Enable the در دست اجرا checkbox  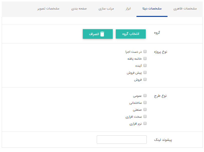144,51
